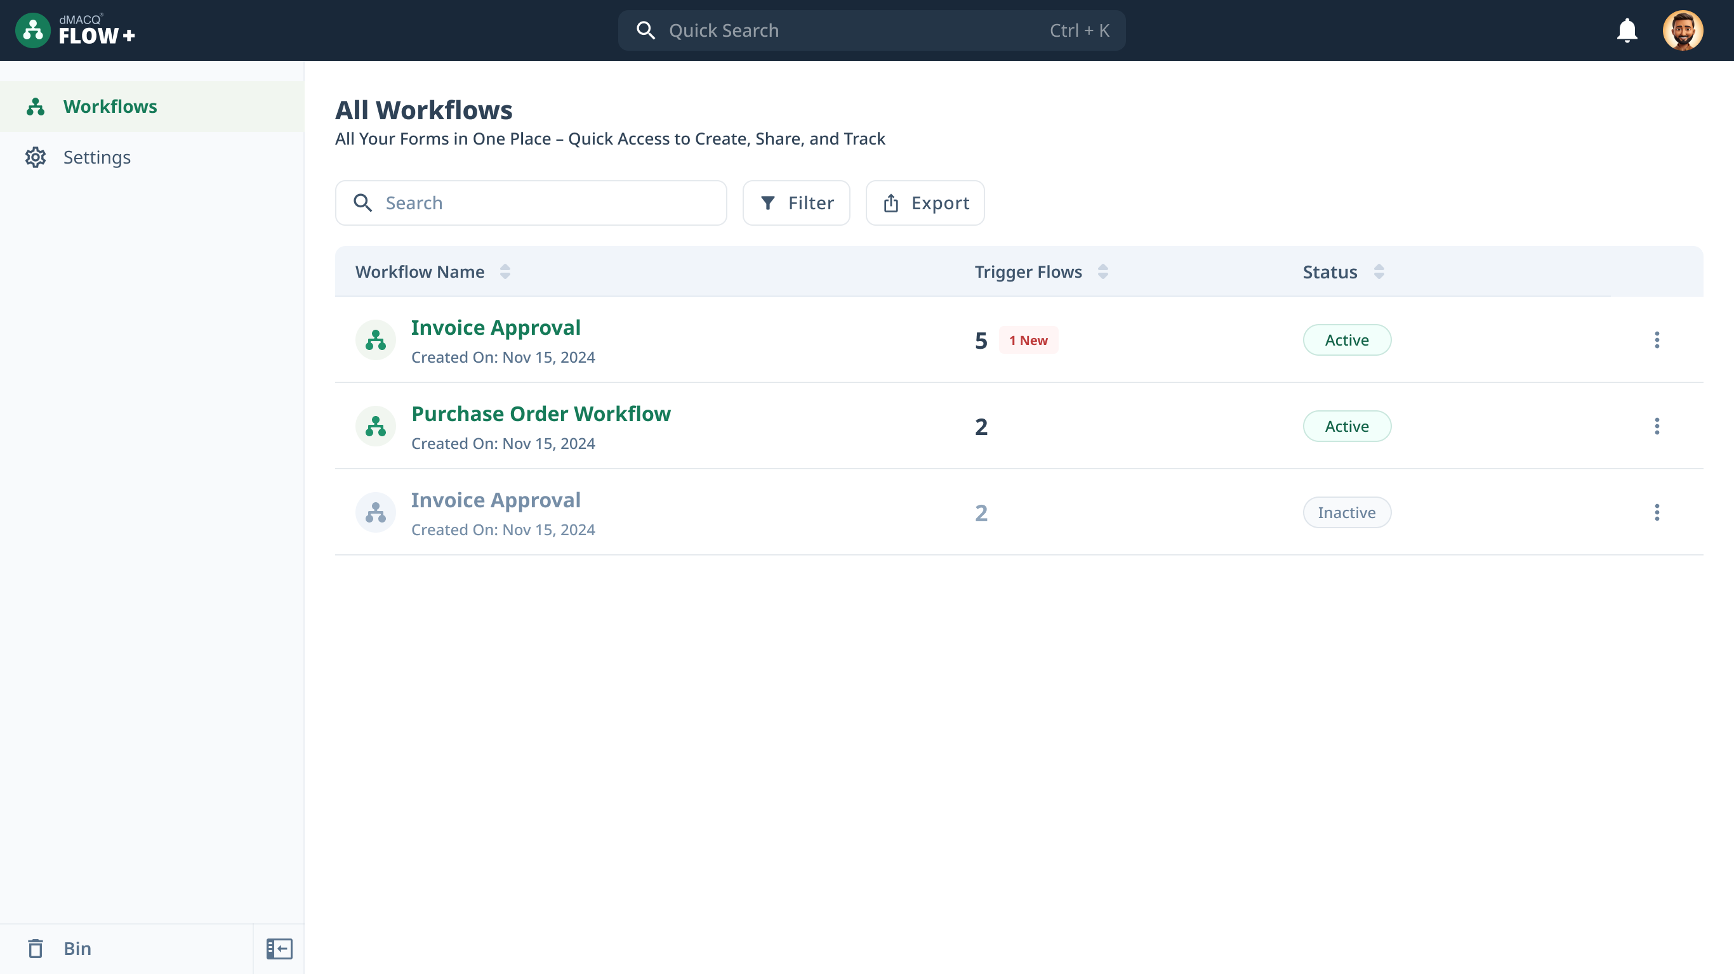This screenshot has width=1734, height=974.
Task: Click the Filter button
Action: 796,203
